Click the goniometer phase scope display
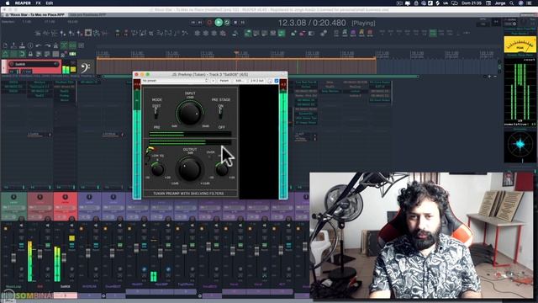The height and width of the screenshot is (303, 538). point(520,145)
